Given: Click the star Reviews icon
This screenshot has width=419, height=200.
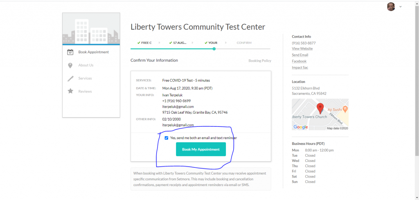Looking at the screenshot, I should [x=70, y=92].
